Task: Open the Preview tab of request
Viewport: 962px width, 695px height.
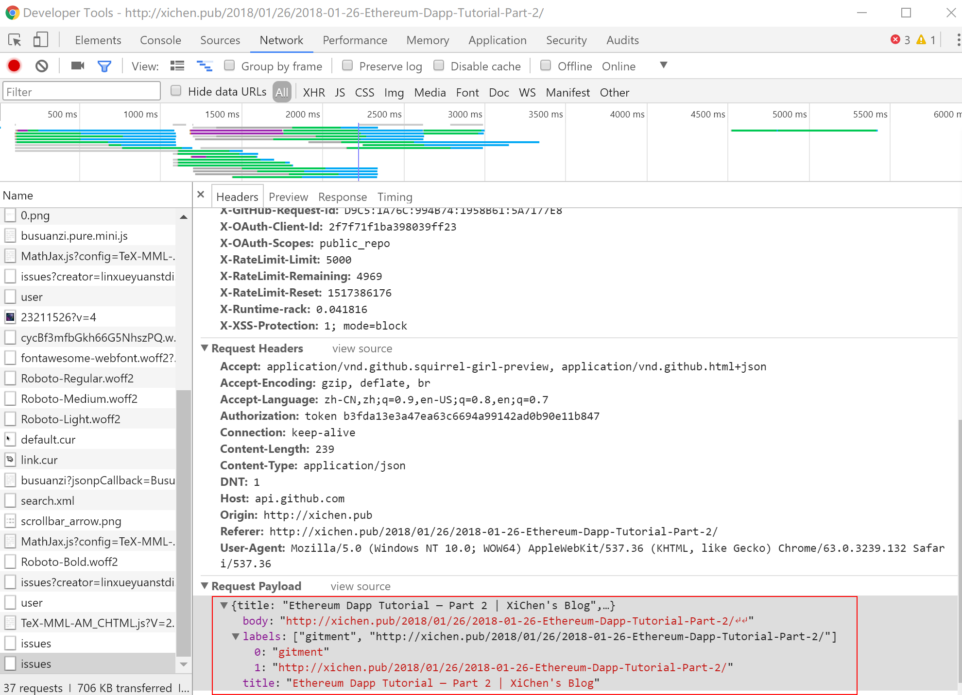Action: (x=289, y=197)
